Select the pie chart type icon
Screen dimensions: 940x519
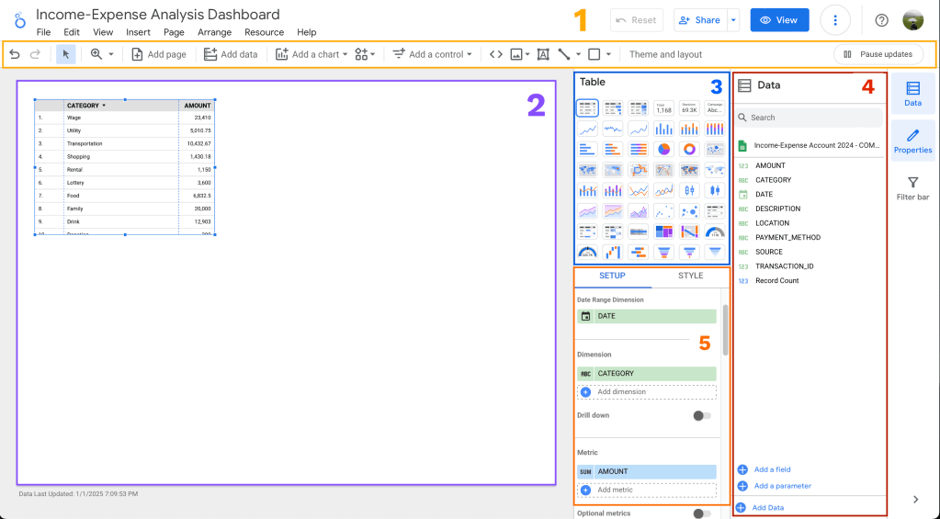tap(663, 149)
